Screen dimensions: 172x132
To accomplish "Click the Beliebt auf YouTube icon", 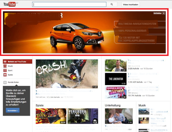I will click(x=5, y=61).
